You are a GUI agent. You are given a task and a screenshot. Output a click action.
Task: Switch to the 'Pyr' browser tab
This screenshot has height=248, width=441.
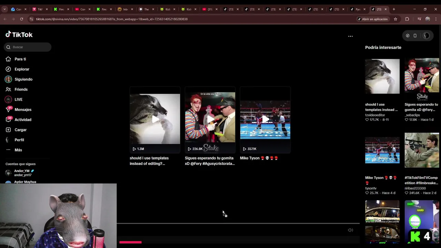pos(357,9)
